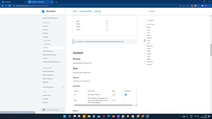Open Testing page in sidebar
The height and width of the screenshot is (119, 212).
pyautogui.click(x=45, y=59)
